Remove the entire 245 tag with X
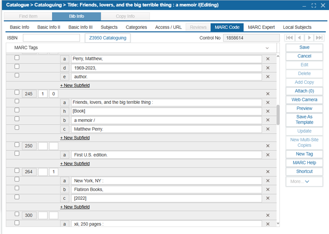329x234 pixels. [x=268, y=94]
